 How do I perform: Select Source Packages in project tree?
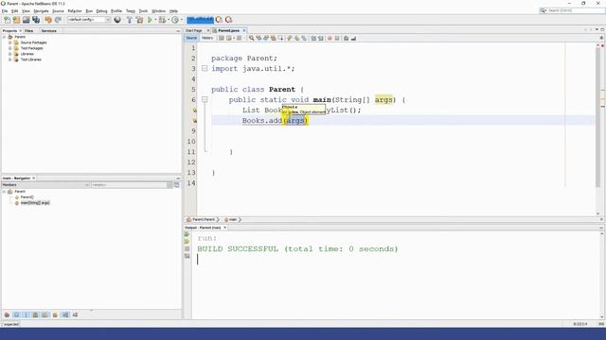pos(34,42)
